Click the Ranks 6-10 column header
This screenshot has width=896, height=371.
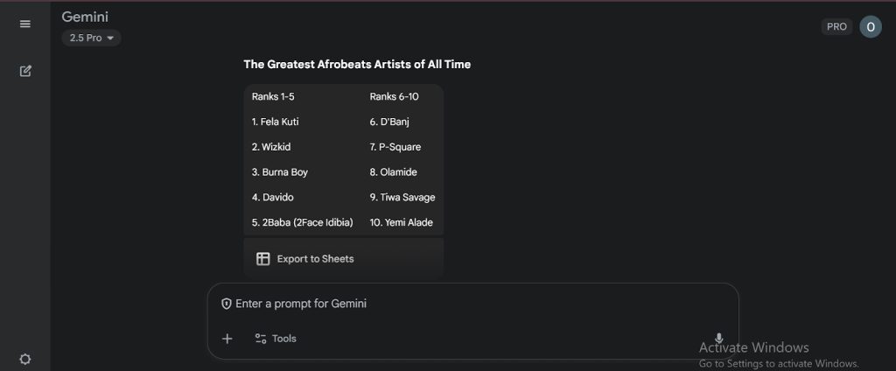coord(395,96)
